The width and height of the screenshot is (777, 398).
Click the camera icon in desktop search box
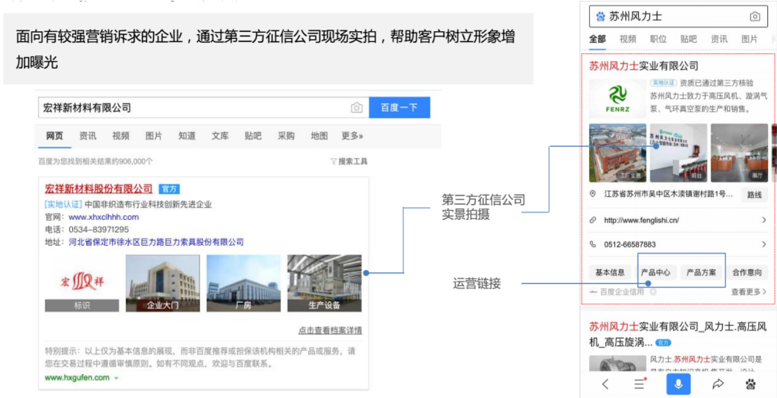tap(357, 108)
